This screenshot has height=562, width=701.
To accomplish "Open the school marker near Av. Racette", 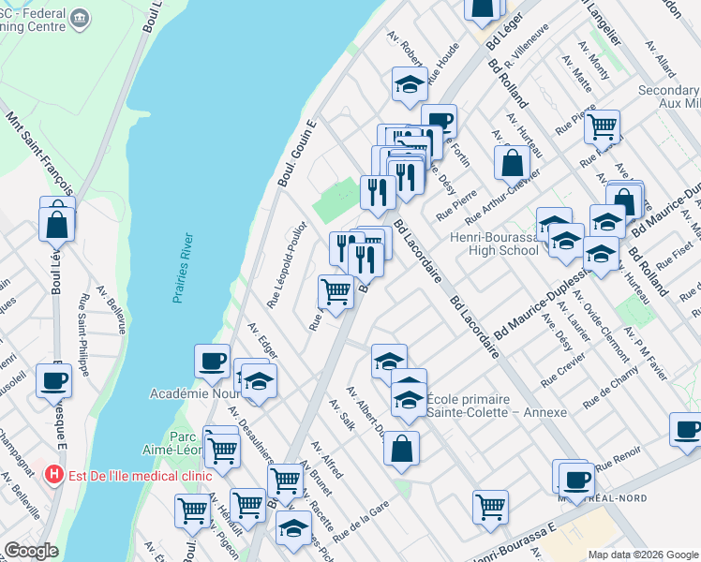I will tap(293, 532).
